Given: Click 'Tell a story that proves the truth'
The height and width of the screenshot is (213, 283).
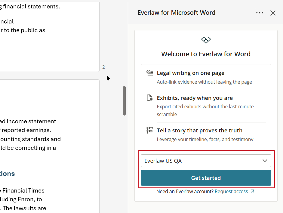Looking at the screenshot, I should pos(200,130).
